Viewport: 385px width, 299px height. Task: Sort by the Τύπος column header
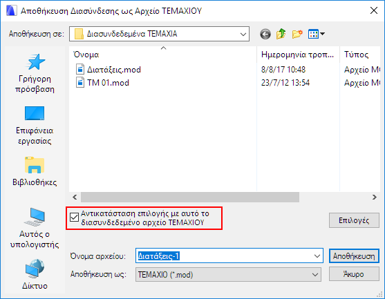pos(360,55)
